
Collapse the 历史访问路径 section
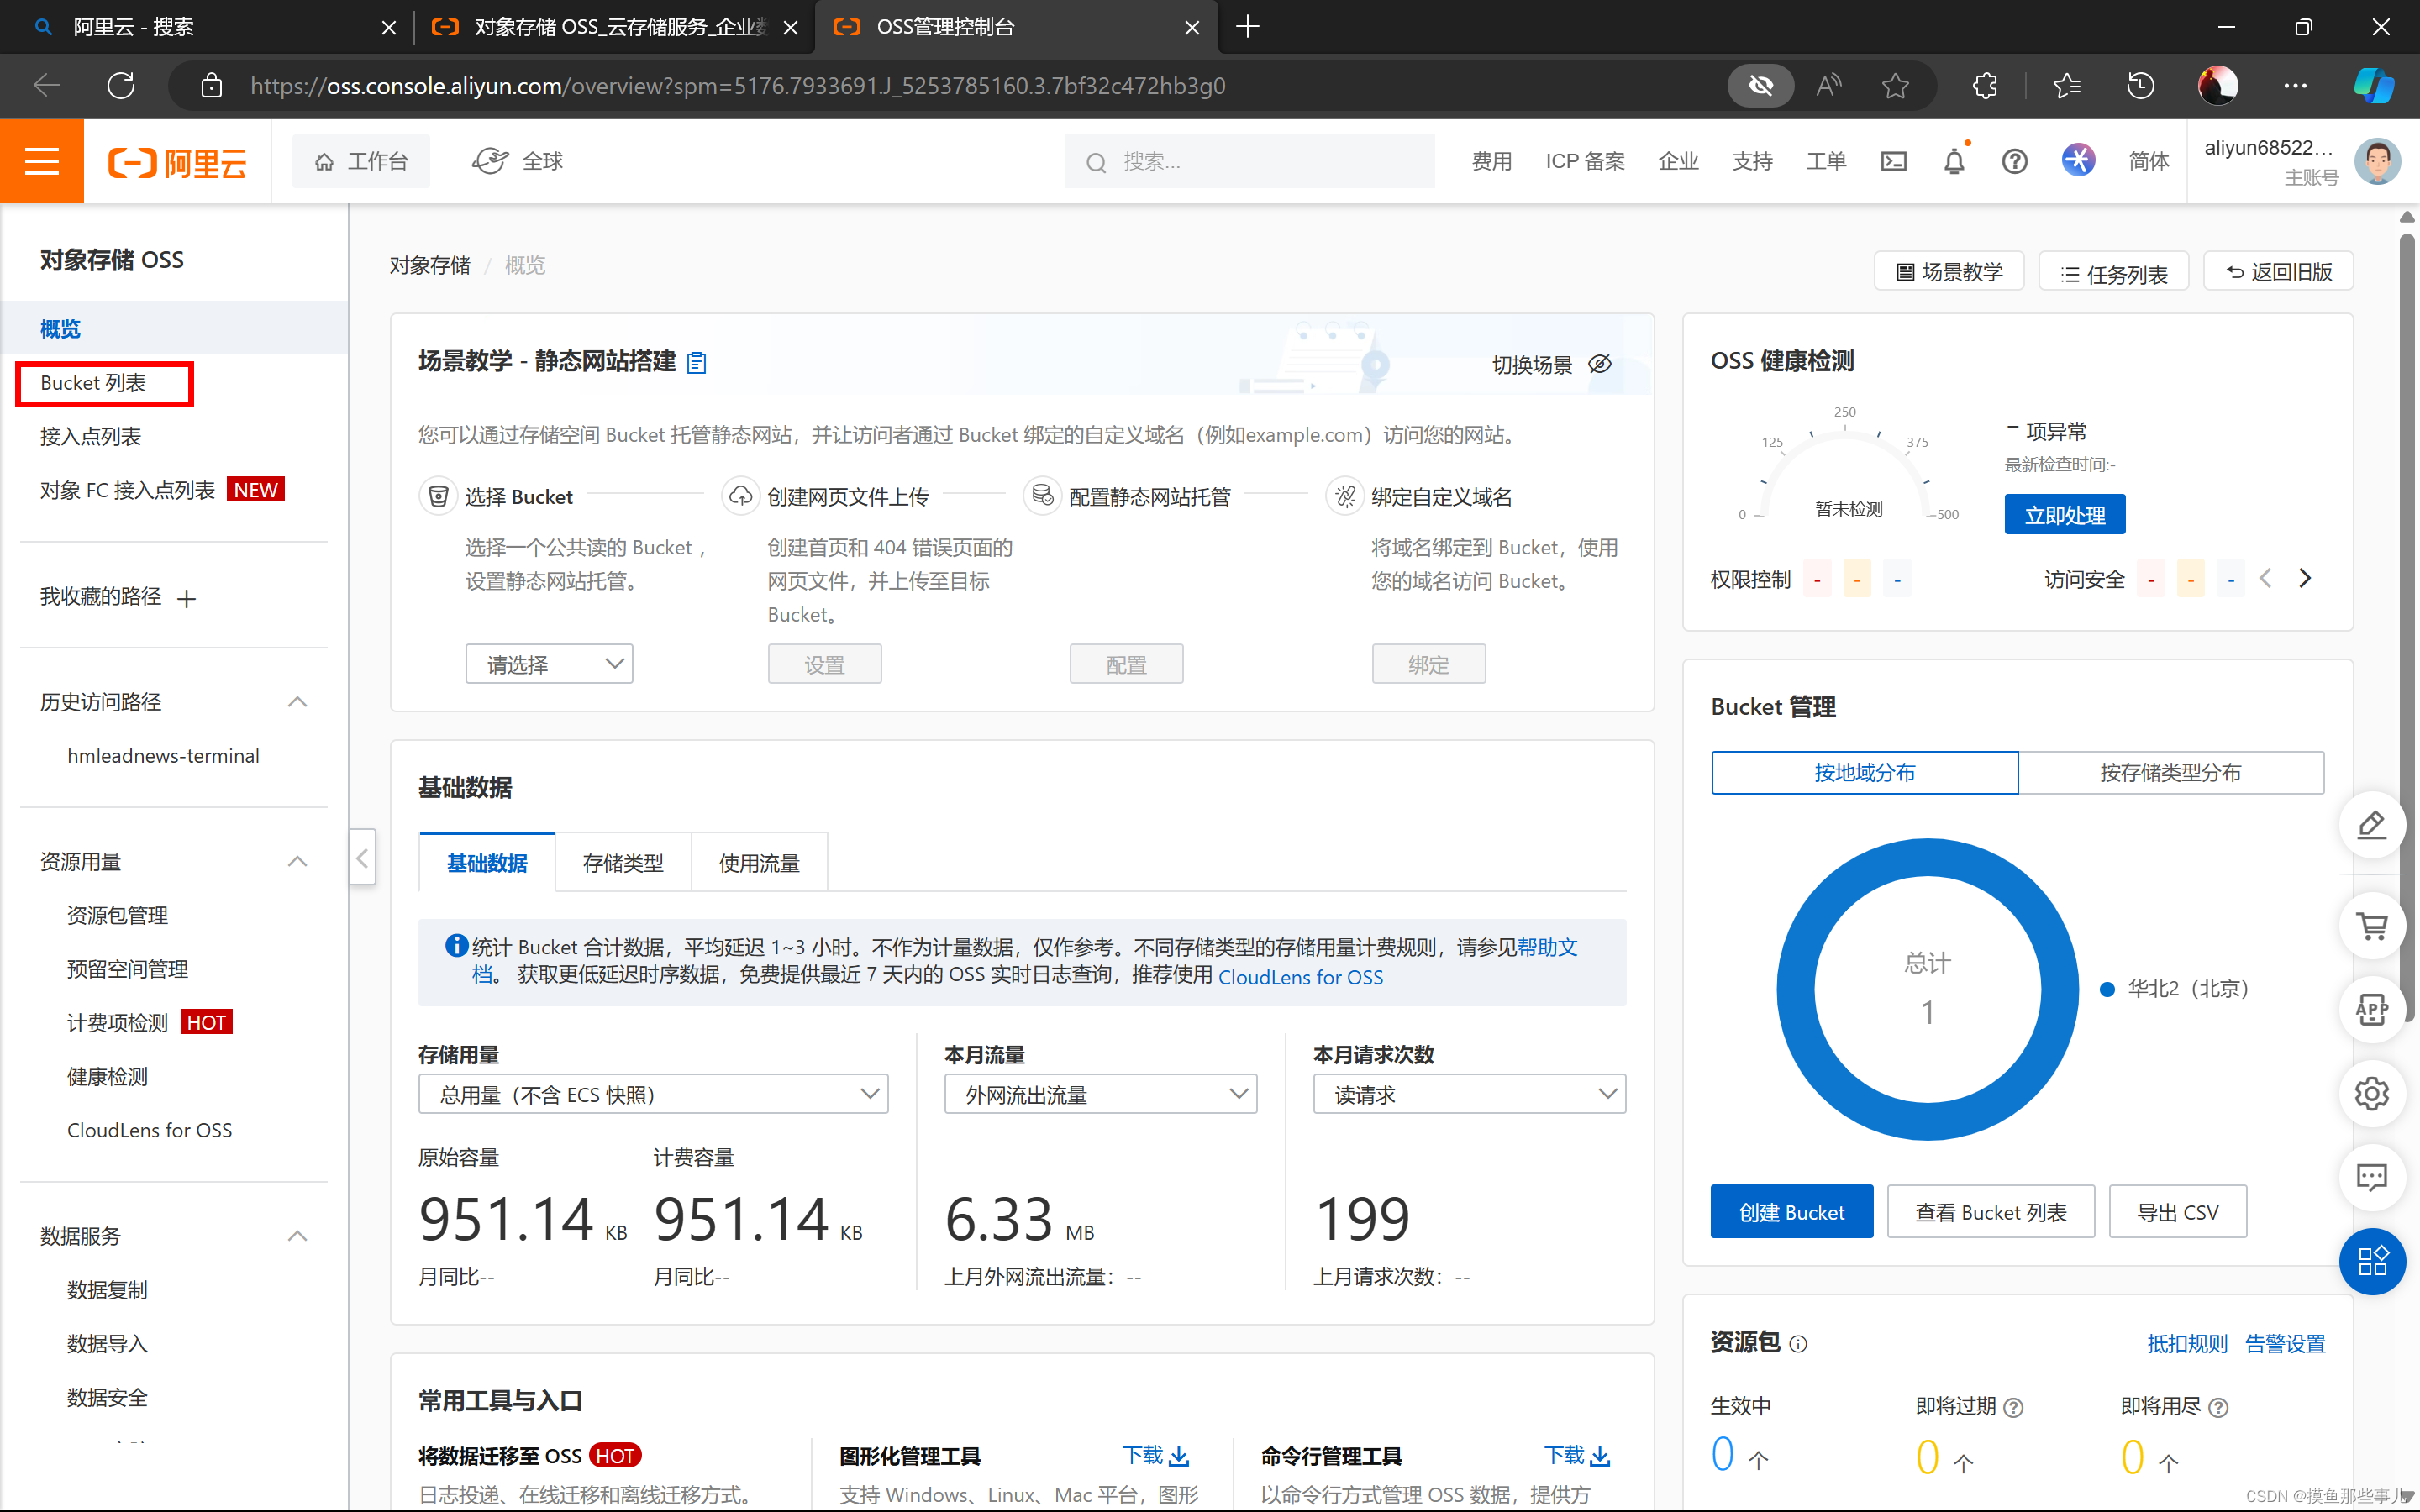297,702
